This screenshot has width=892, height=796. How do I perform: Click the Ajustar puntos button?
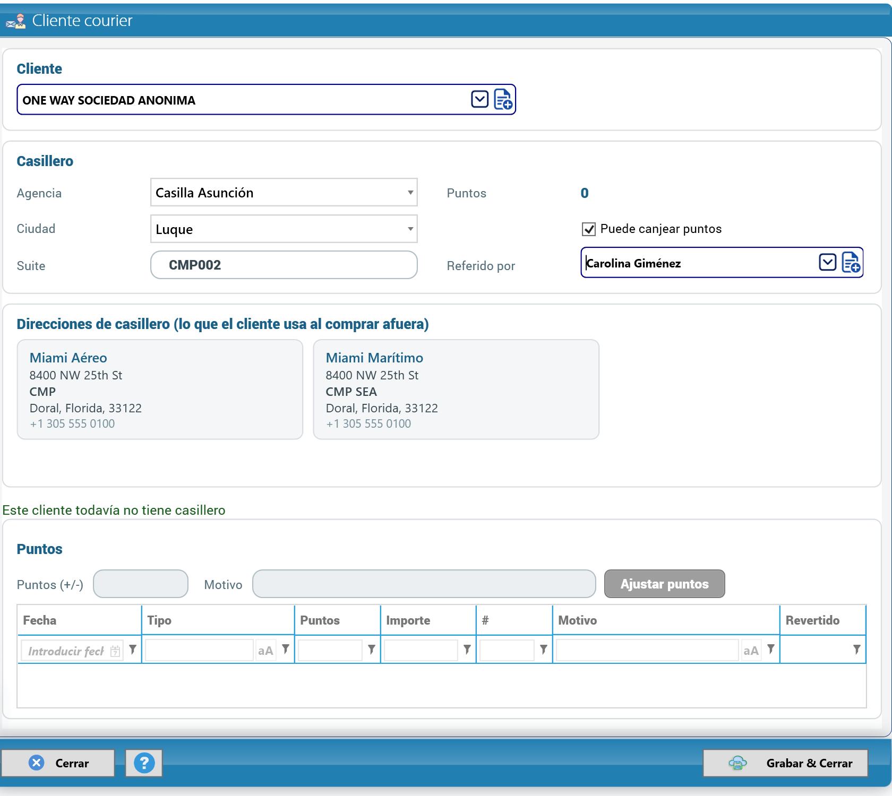664,584
